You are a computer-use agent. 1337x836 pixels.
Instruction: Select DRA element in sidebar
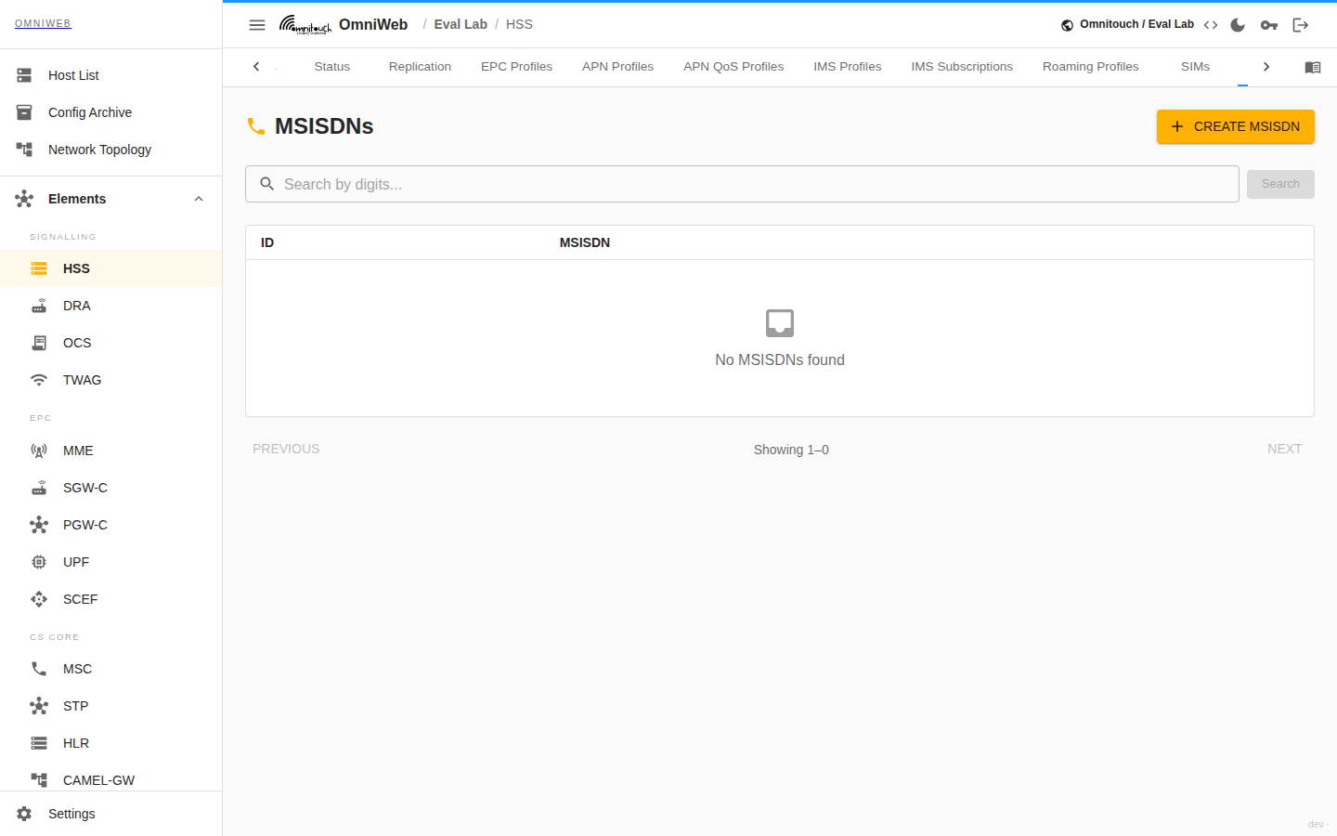click(111, 306)
